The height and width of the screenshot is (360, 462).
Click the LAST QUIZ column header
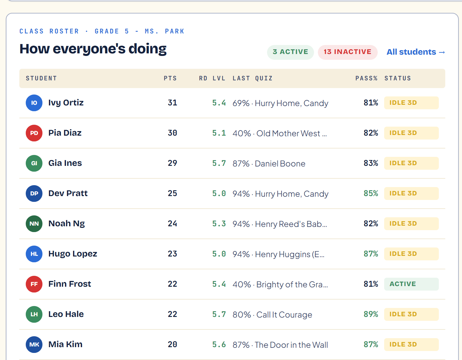253,78
